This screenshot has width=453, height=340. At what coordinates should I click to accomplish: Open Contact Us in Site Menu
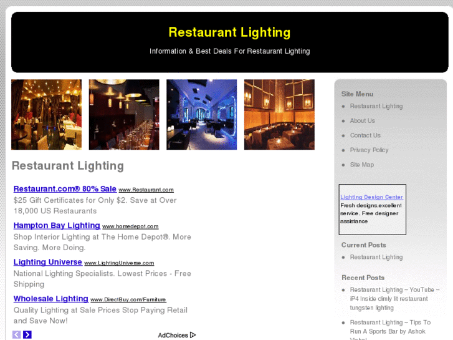[x=365, y=135]
